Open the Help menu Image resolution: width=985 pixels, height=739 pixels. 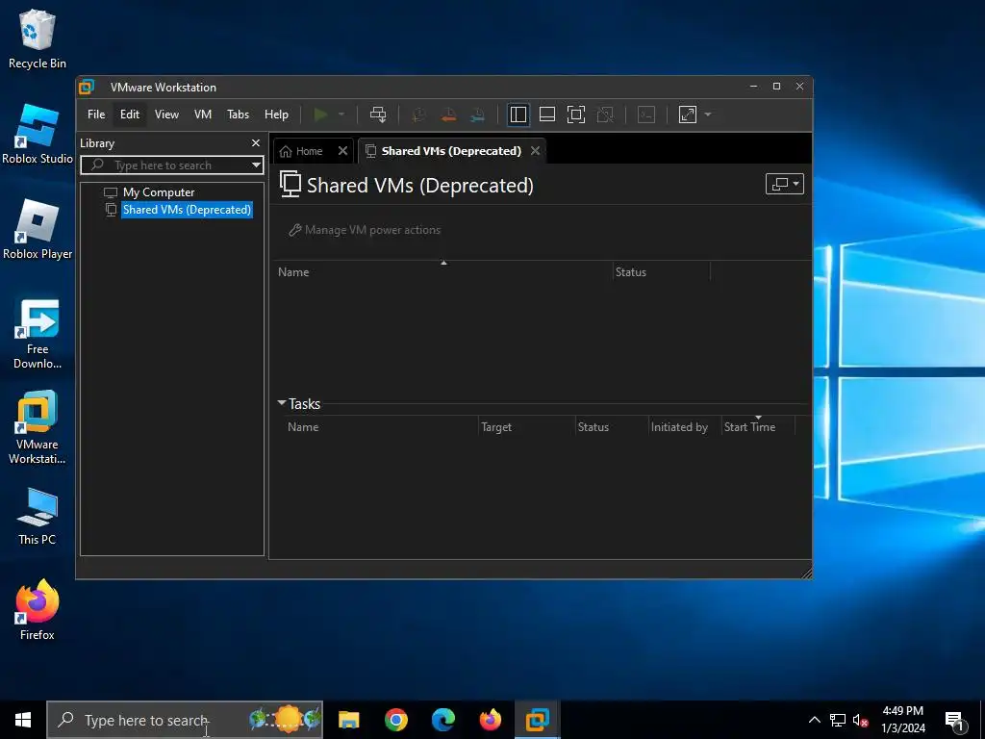pyautogui.click(x=276, y=115)
